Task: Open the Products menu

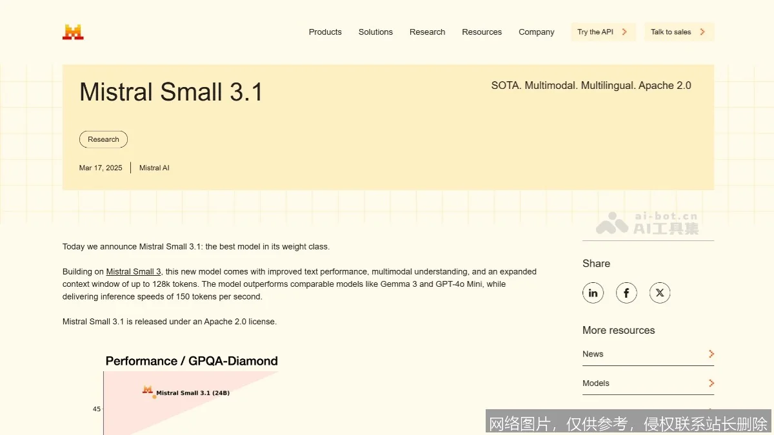Action: point(325,32)
